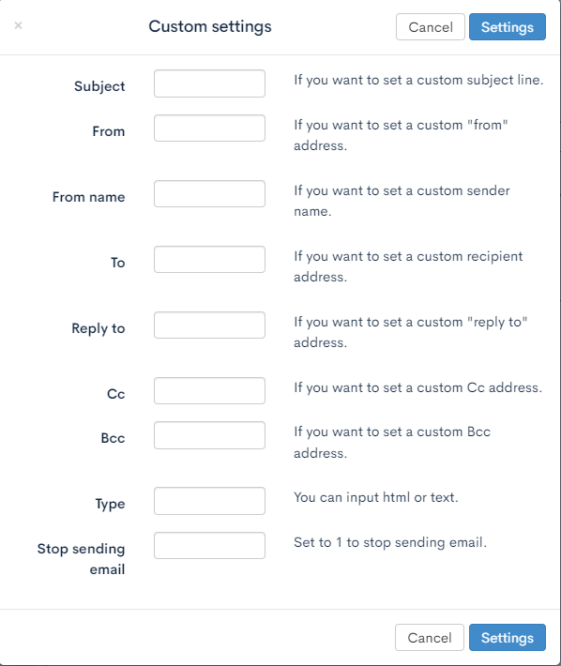Focus the Subject input field
The image size is (561, 666).
pos(209,83)
